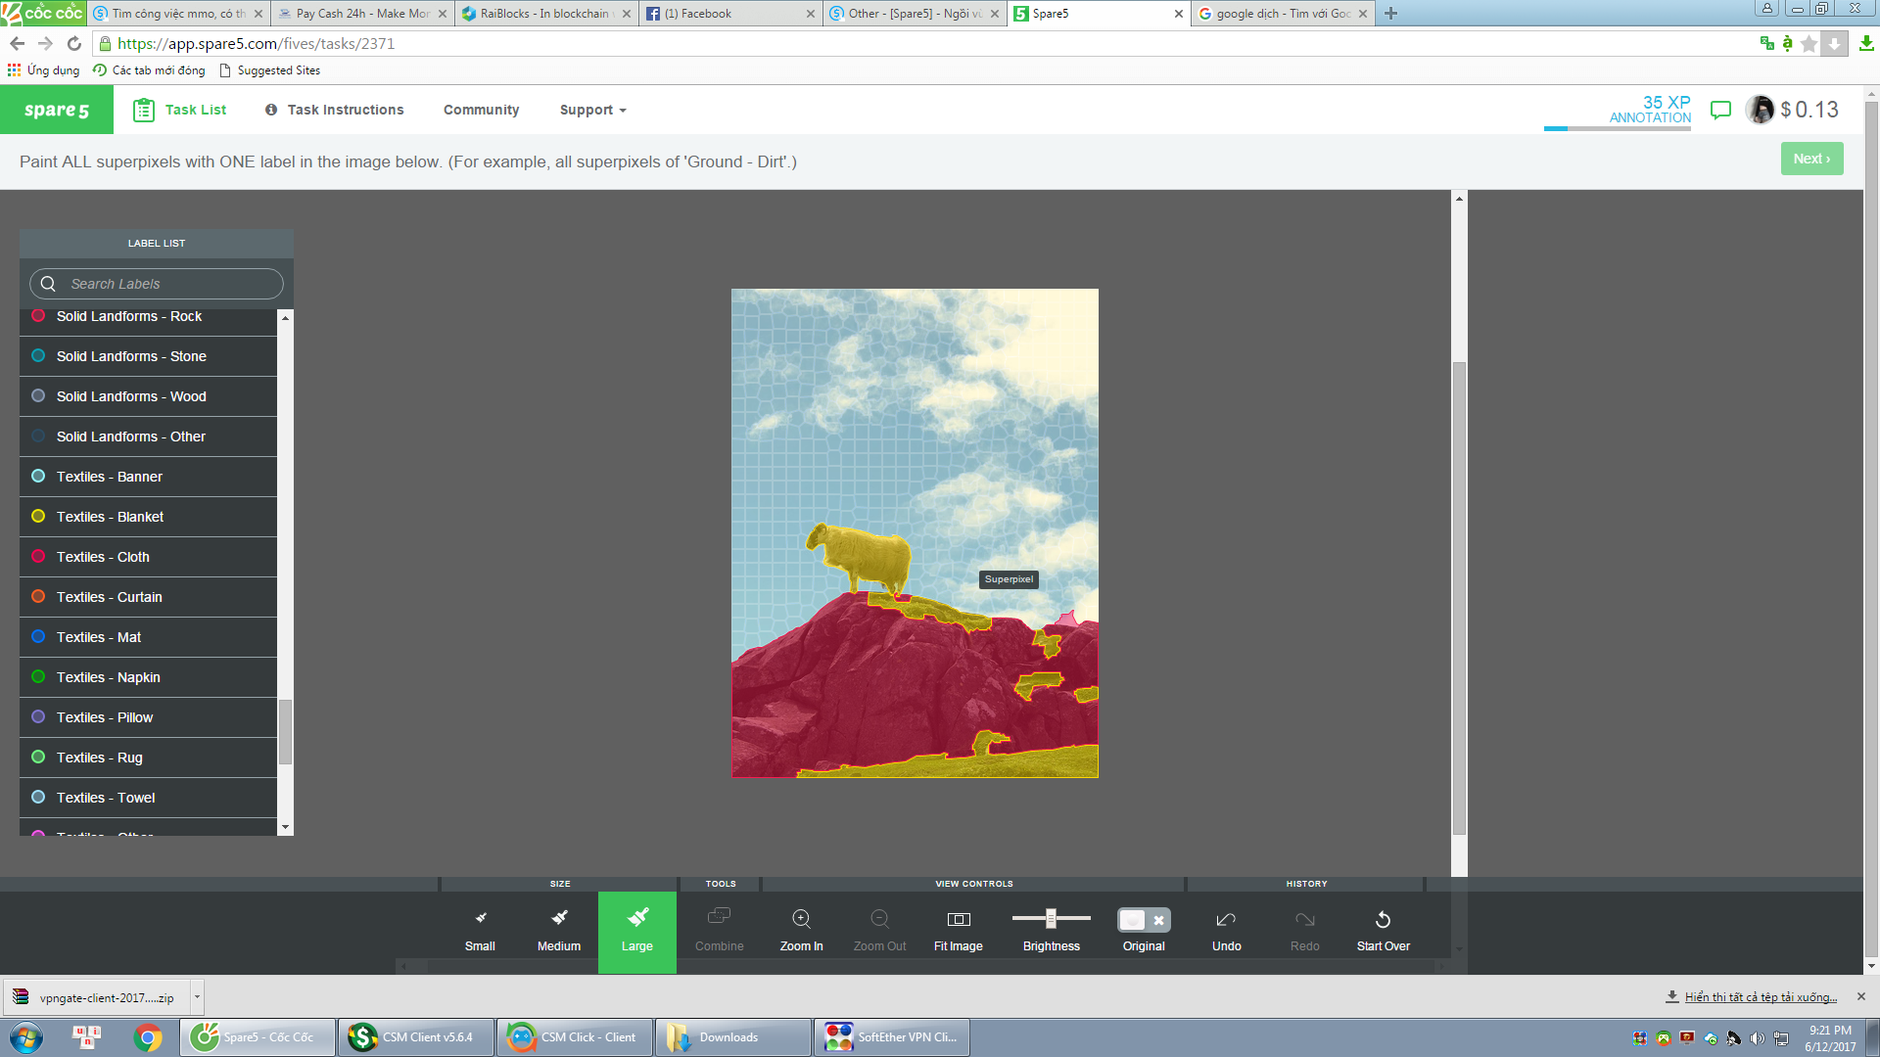The image size is (1880, 1057).
Task: Click the Zoom In tool
Action: tap(801, 930)
